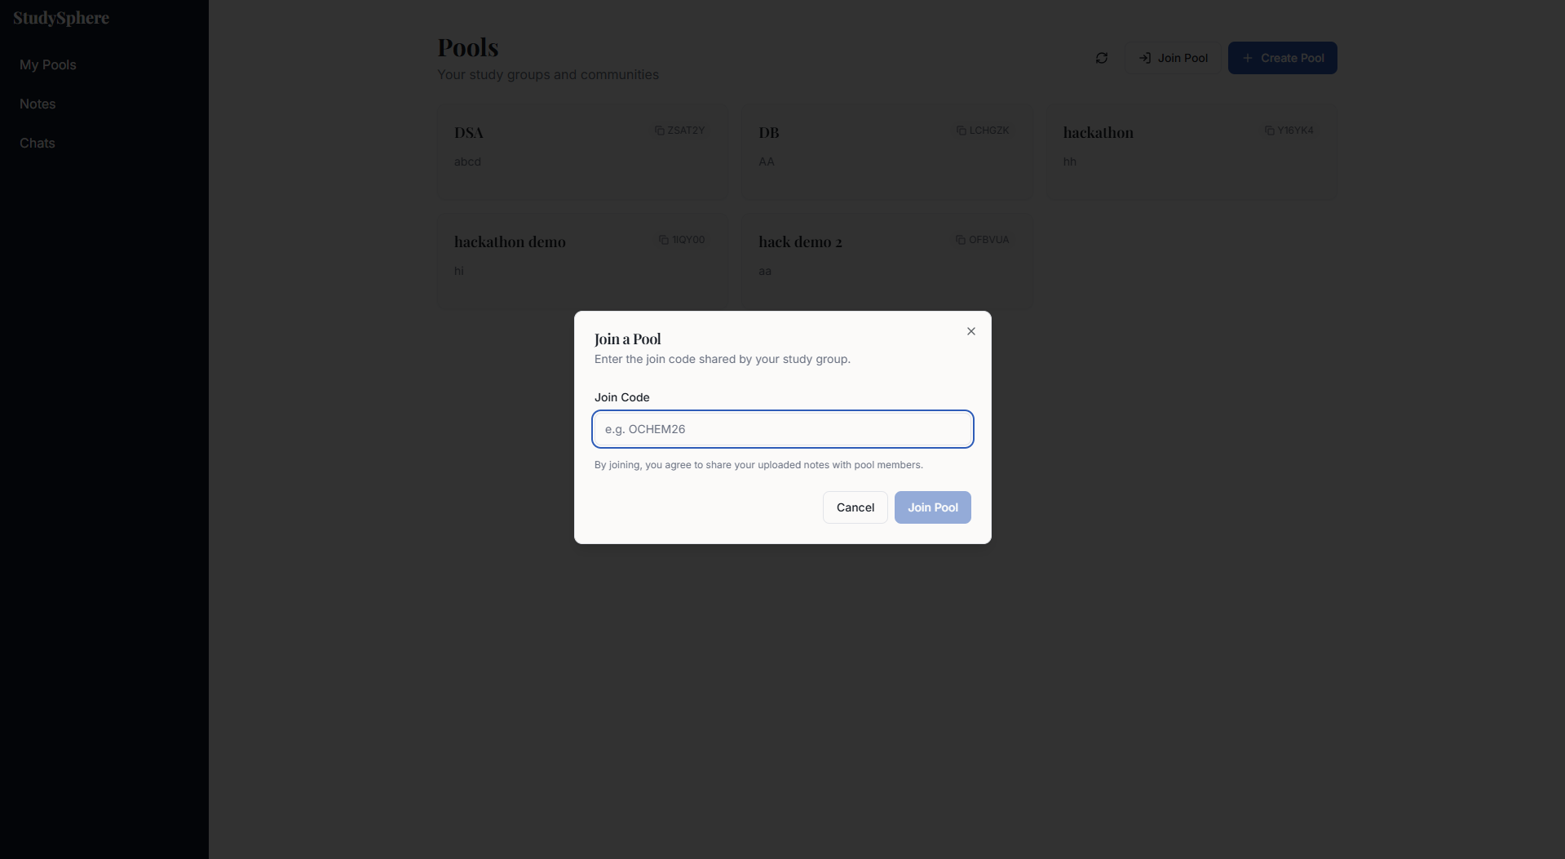
Task: Open the DSA pool card
Action: click(583, 153)
